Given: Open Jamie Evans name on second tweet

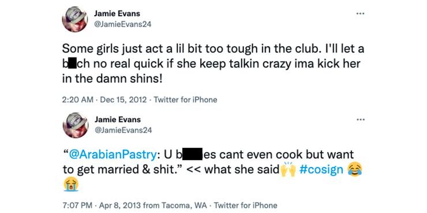Looking at the screenshot, I should 118,119.
